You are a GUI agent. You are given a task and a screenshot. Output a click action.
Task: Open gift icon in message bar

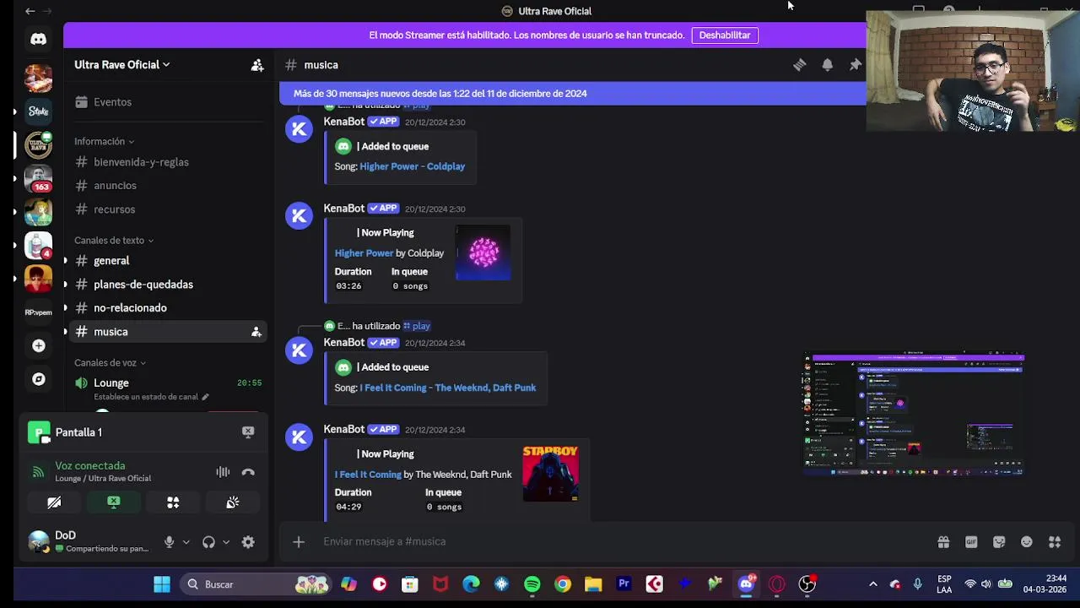(x=943, y=542)
